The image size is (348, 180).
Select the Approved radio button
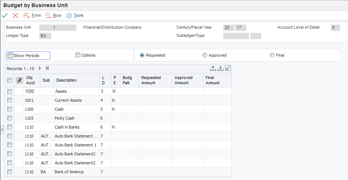205,55
